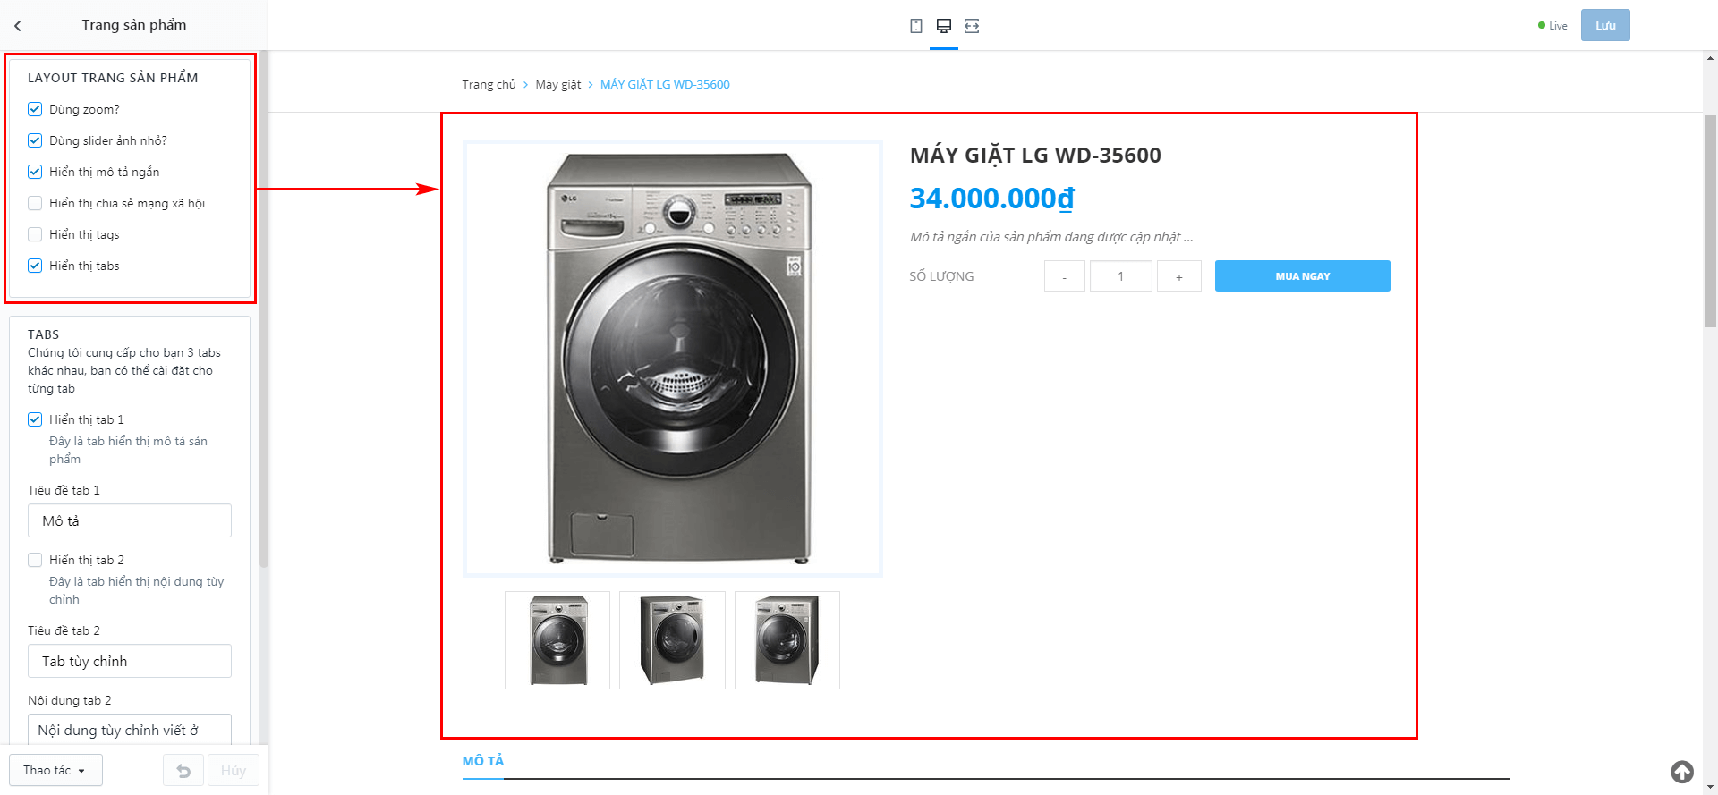Go back using the left chevron arrow

[18, 26]
